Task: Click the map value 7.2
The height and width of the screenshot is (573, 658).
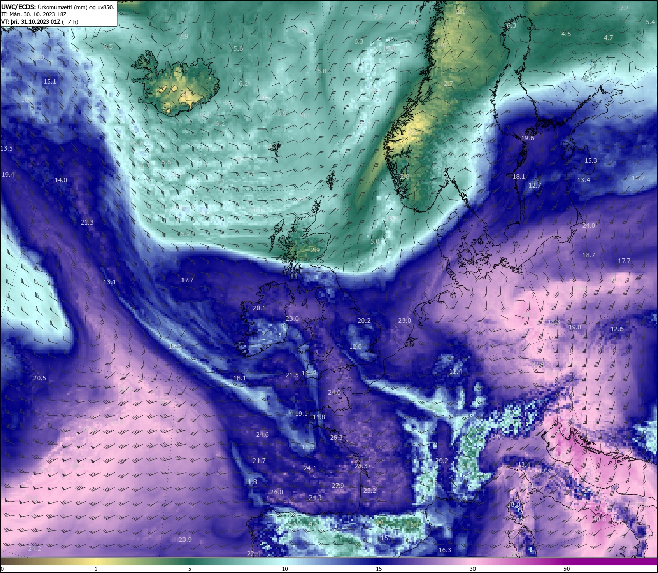Action: point(624,8)
